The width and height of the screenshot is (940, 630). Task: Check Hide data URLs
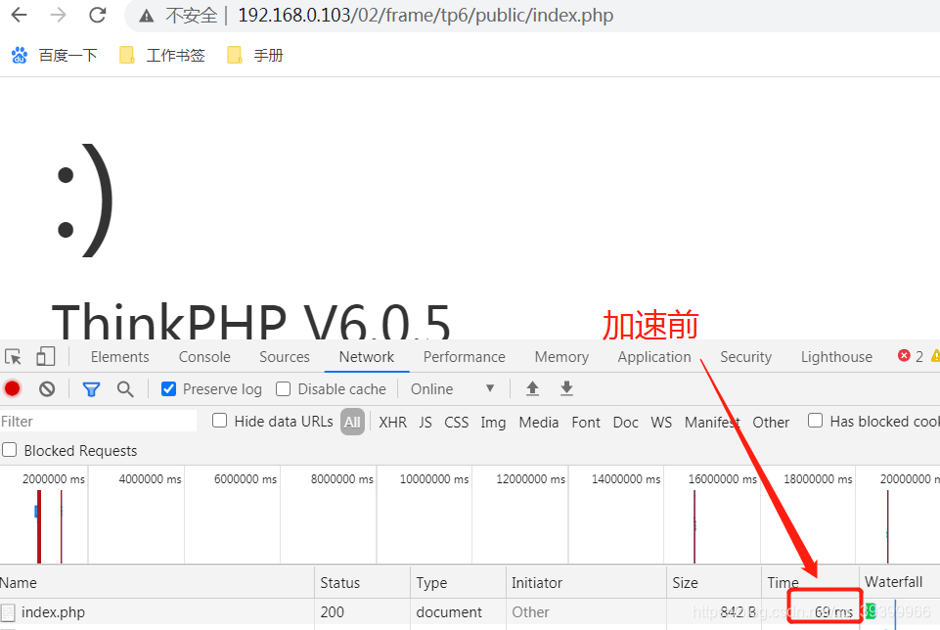219,421
